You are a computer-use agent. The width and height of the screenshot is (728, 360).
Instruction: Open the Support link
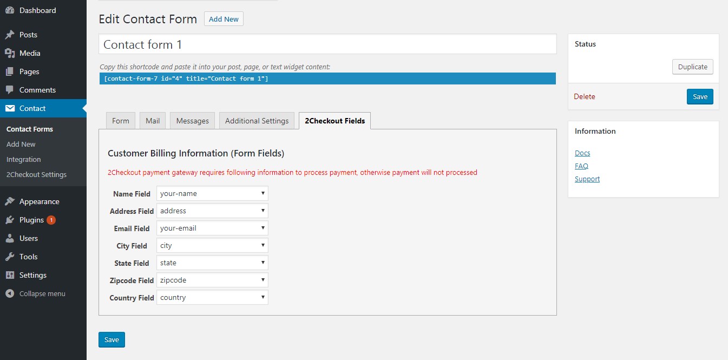pos(587,179)
